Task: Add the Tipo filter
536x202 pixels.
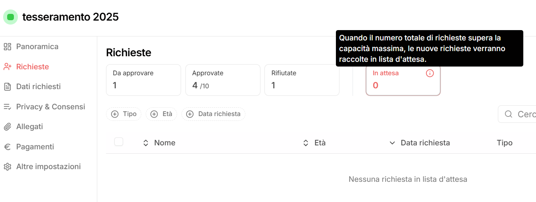Action: pyautogui.click(x=123, y=114)
